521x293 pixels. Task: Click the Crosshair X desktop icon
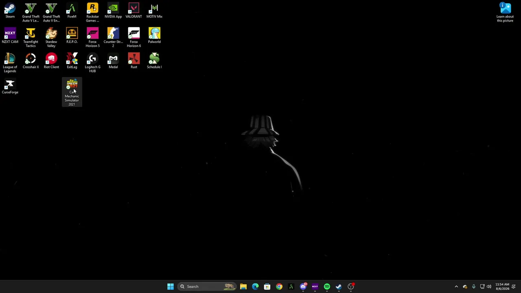click(x=31, y=61)
